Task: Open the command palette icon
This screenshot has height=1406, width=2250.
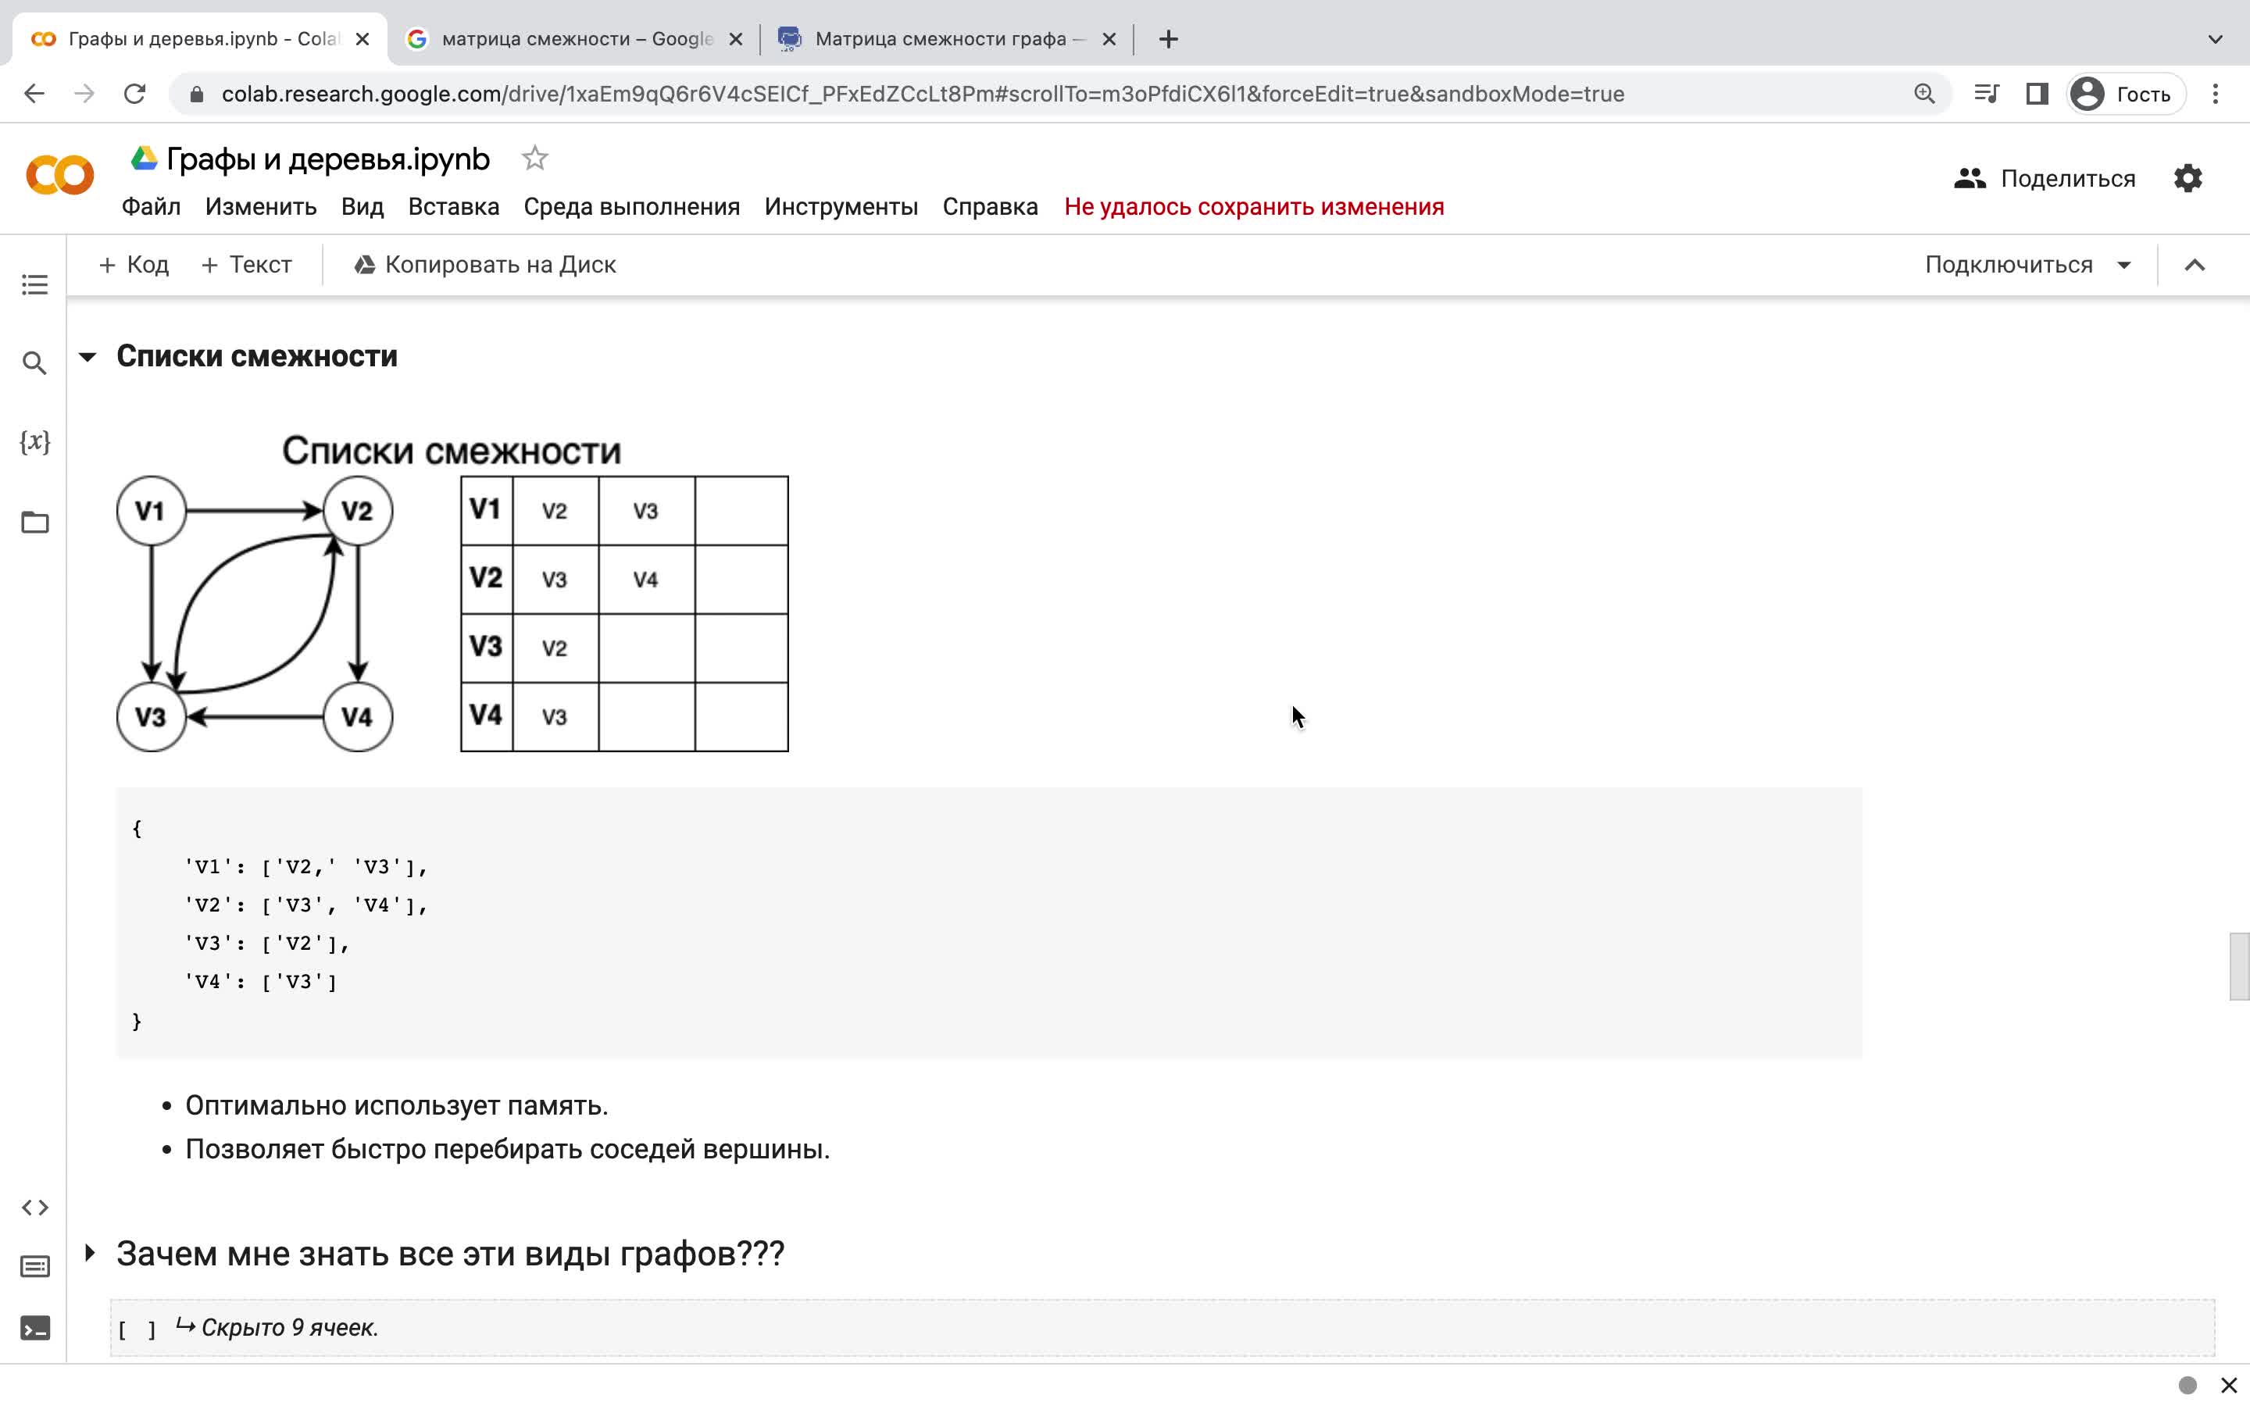Action: [x=34, y=1266]
